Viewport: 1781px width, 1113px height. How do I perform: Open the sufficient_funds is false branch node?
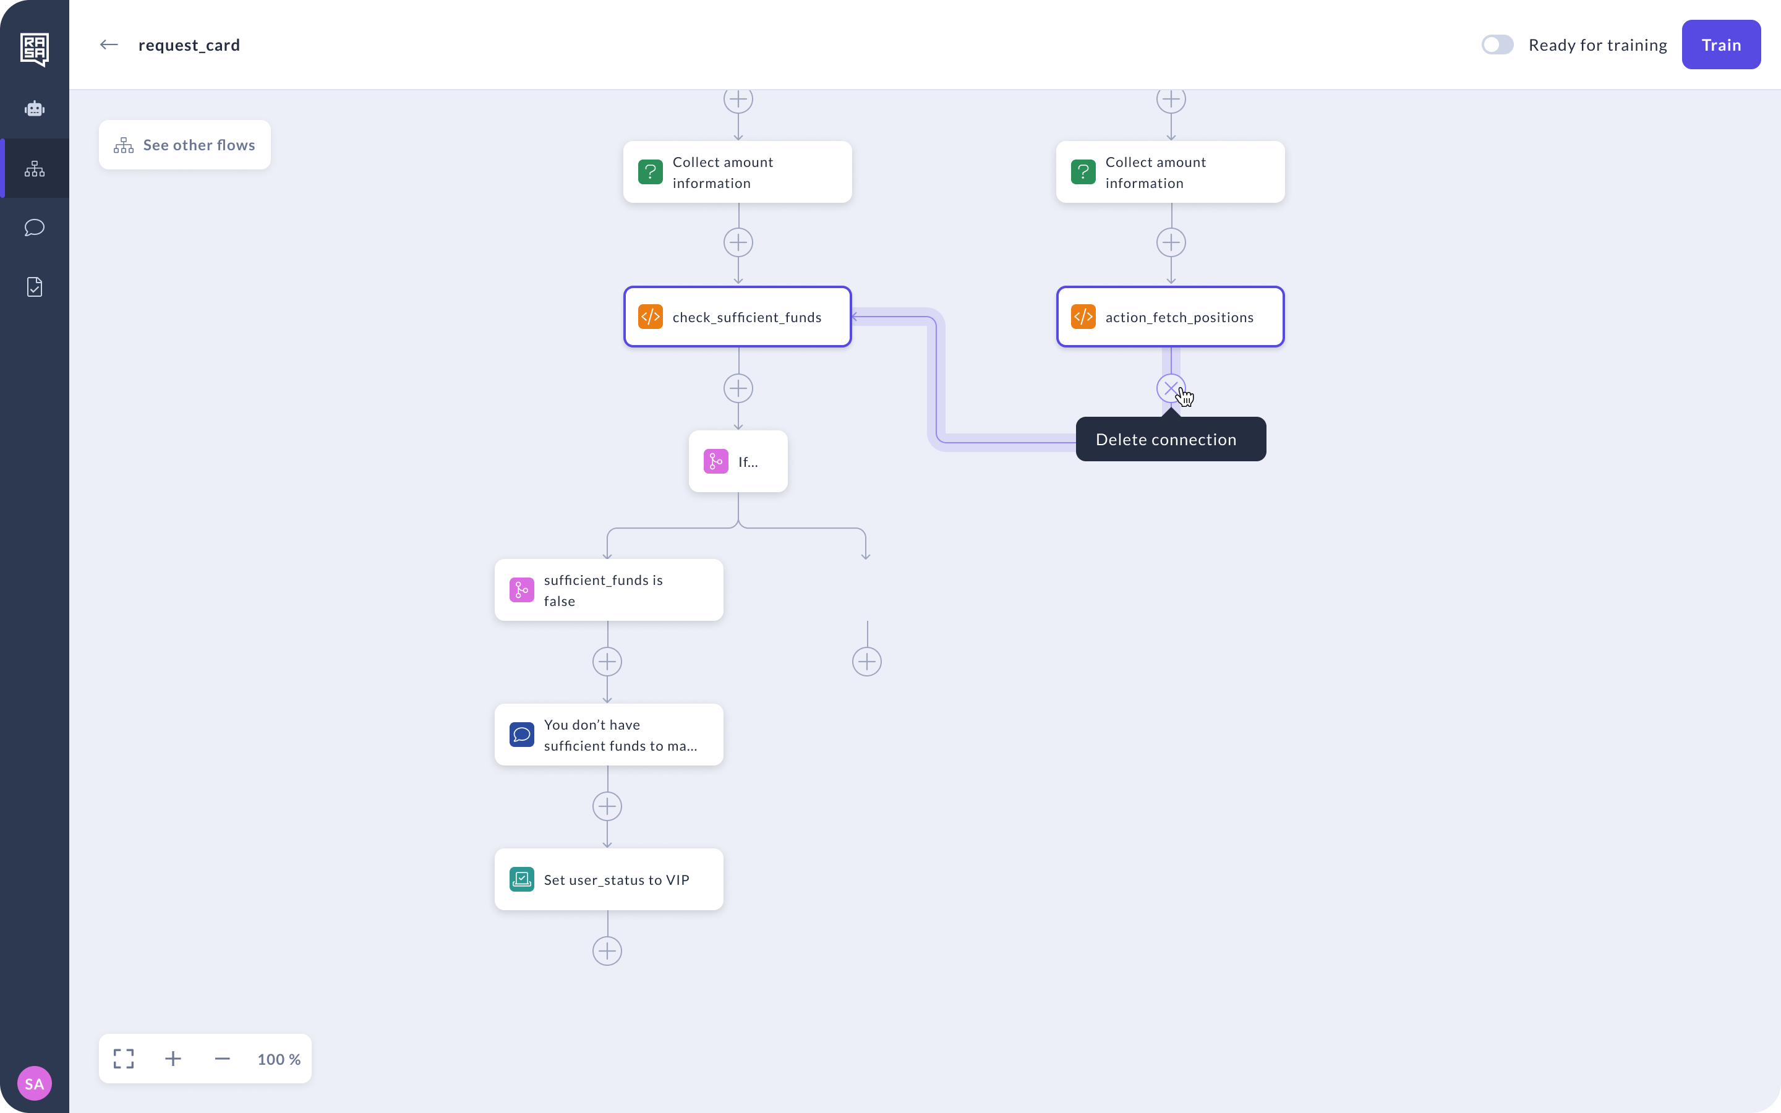pos(609,590)
